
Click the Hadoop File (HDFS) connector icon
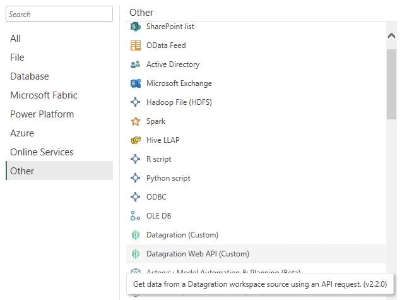[135, 102]
